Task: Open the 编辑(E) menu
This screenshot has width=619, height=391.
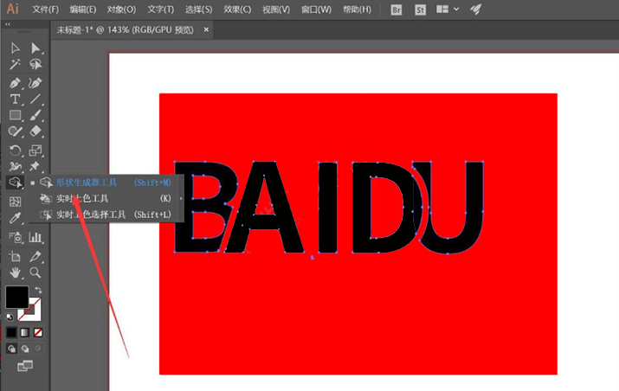Action: click(83, 9)
